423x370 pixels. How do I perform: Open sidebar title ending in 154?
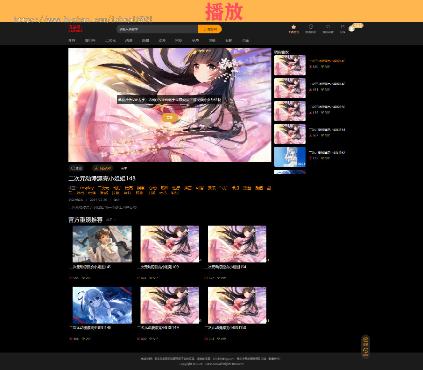click(x=327, y=130)
